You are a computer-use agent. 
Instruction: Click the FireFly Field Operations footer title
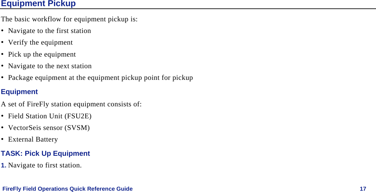tap(67, 189)
